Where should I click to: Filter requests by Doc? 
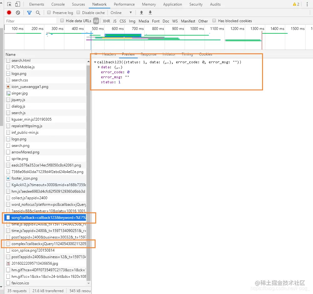pyautogui.click(x=166, y=21)
